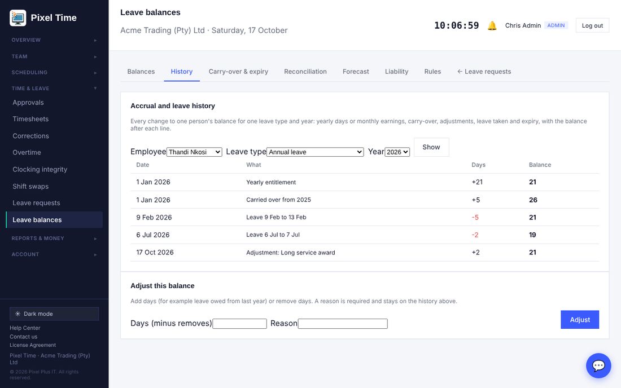Click the "Leave 9 Feb to 13 Feb" entry
Image resolution: width=621 pixels, height=388 pixels.
[276, 217]
